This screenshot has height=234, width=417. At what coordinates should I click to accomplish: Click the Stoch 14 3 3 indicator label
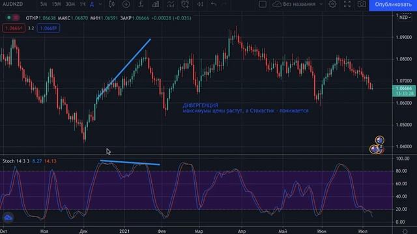point(16,161)
